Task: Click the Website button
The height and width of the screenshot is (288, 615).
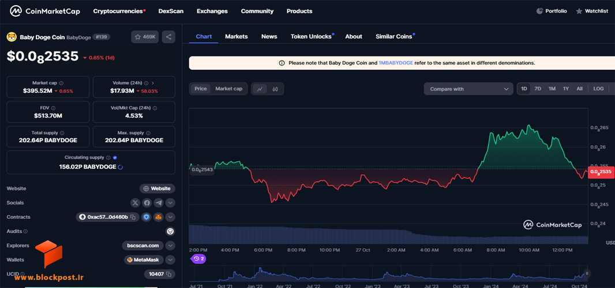Action: click(157, 188)
